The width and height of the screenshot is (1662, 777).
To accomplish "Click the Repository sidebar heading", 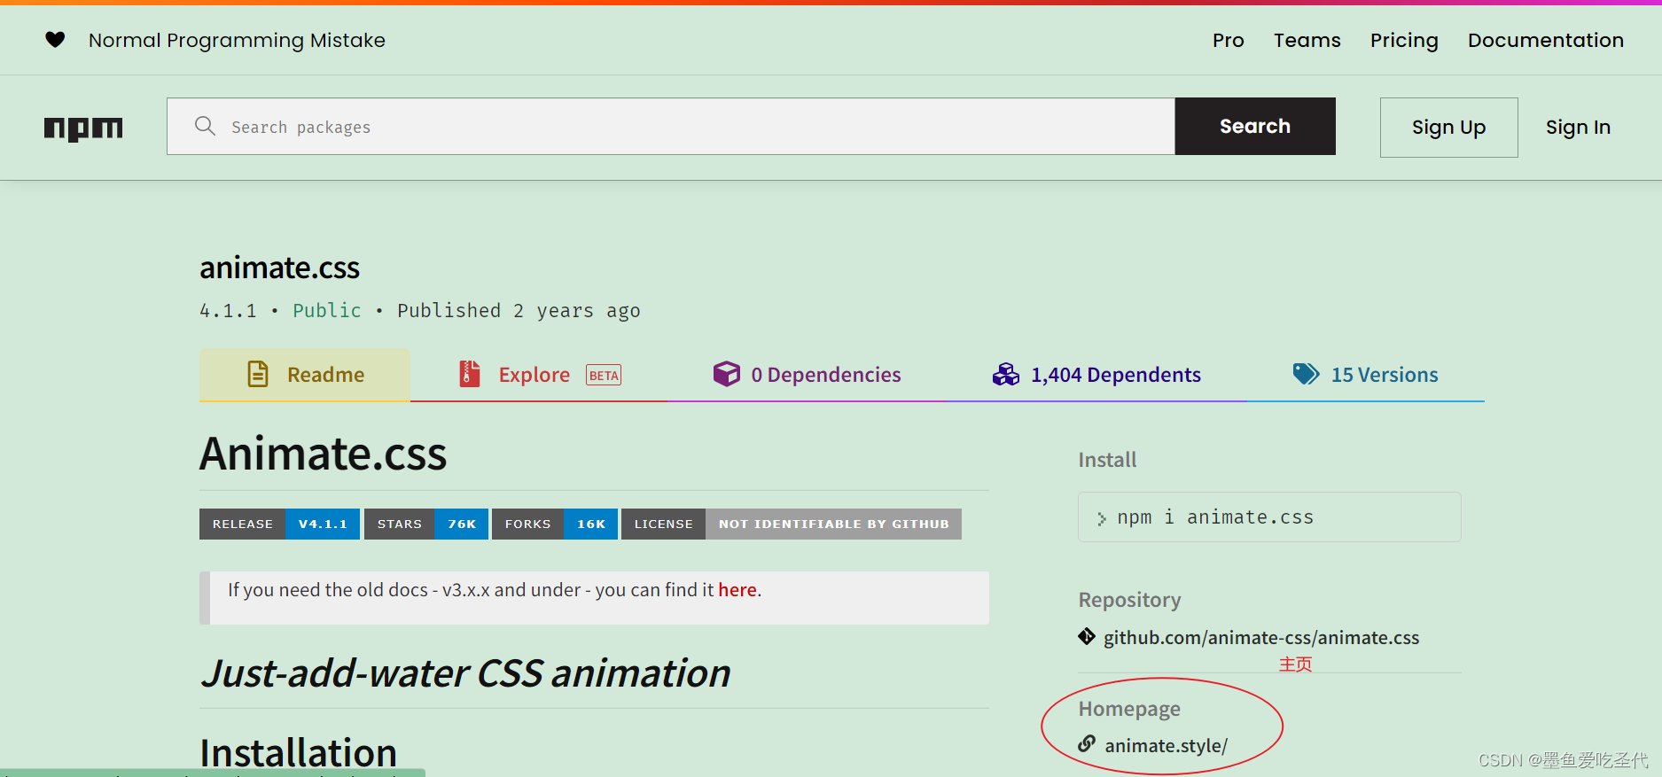I will [x=1129, y=600].
